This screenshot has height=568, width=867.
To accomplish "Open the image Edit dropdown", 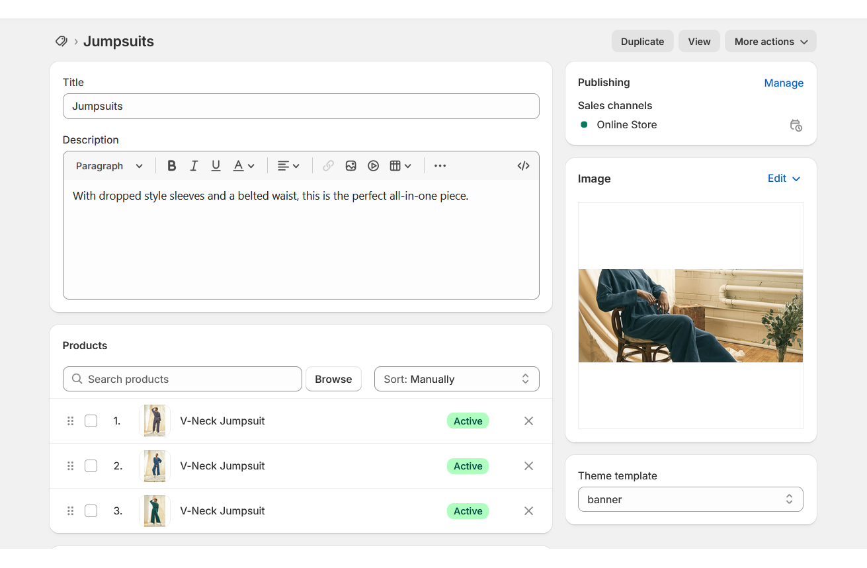I will click(x=784, y=179).
